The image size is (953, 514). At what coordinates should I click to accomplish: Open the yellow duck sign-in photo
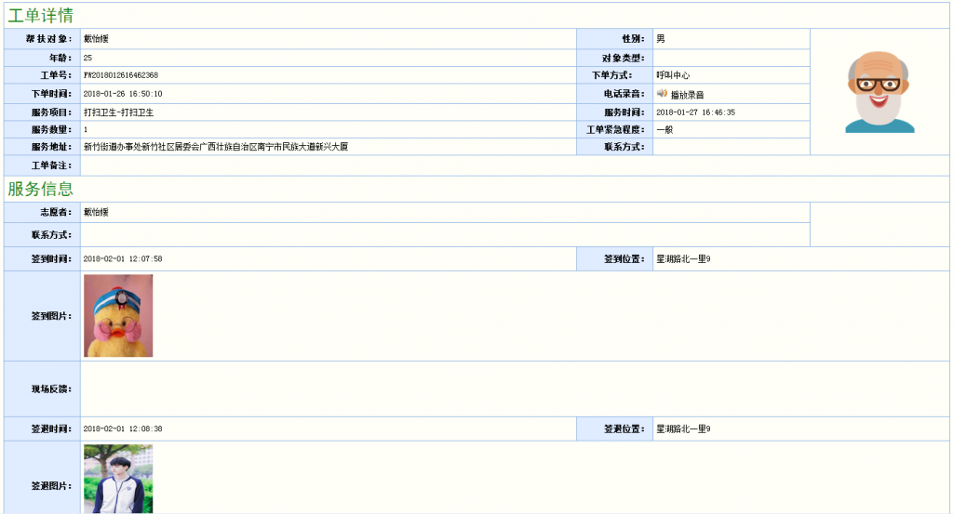[118, 316]
